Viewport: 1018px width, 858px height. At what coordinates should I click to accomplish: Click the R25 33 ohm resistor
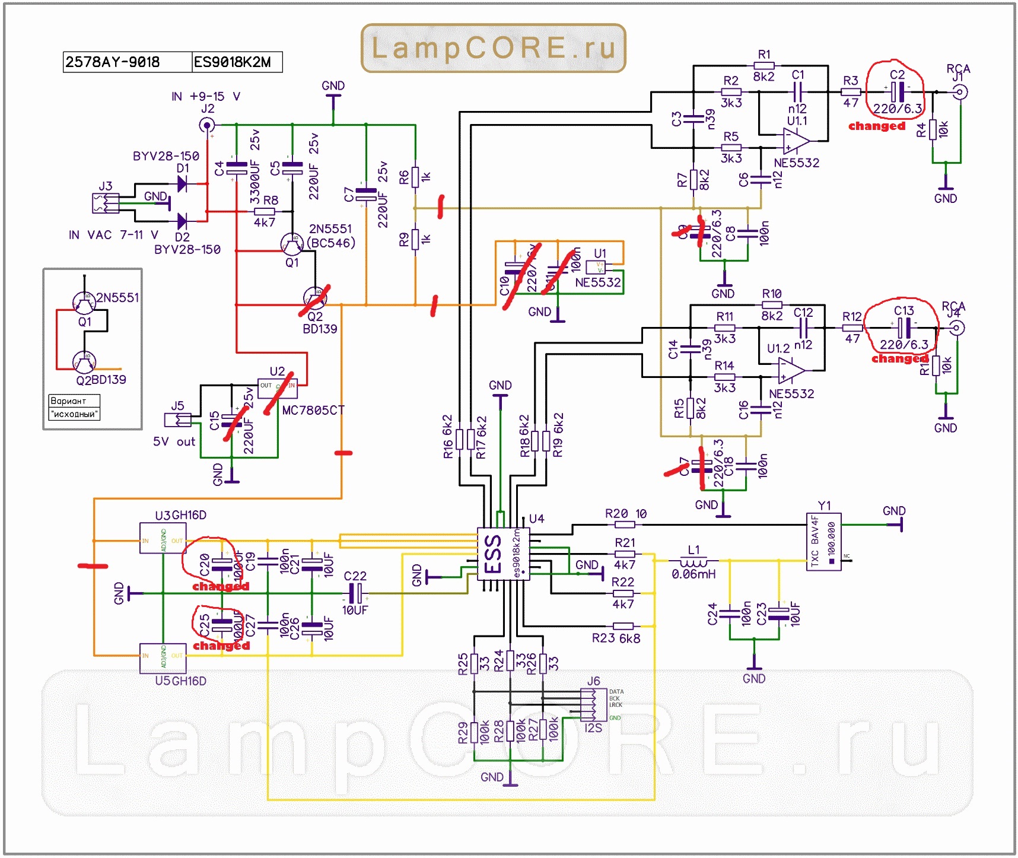[474, 664]
